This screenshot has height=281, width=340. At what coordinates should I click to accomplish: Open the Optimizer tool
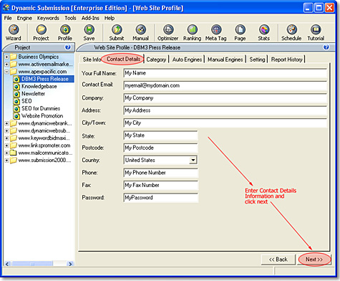point(168,32)
